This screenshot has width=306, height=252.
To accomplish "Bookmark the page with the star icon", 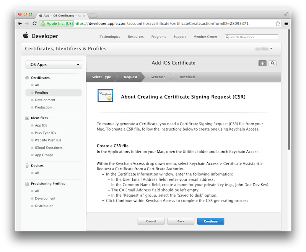I will point(278,24).
